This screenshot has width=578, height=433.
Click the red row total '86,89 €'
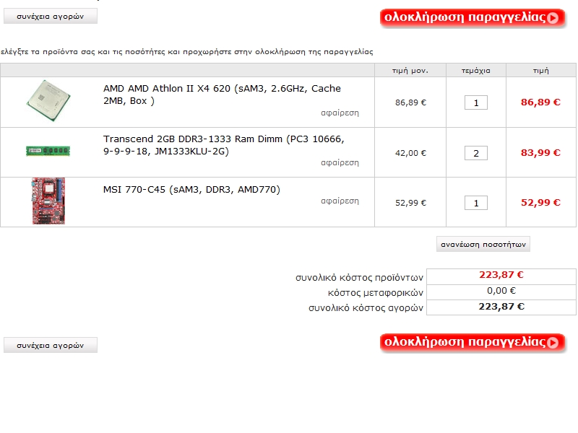[x=540, y=102]
